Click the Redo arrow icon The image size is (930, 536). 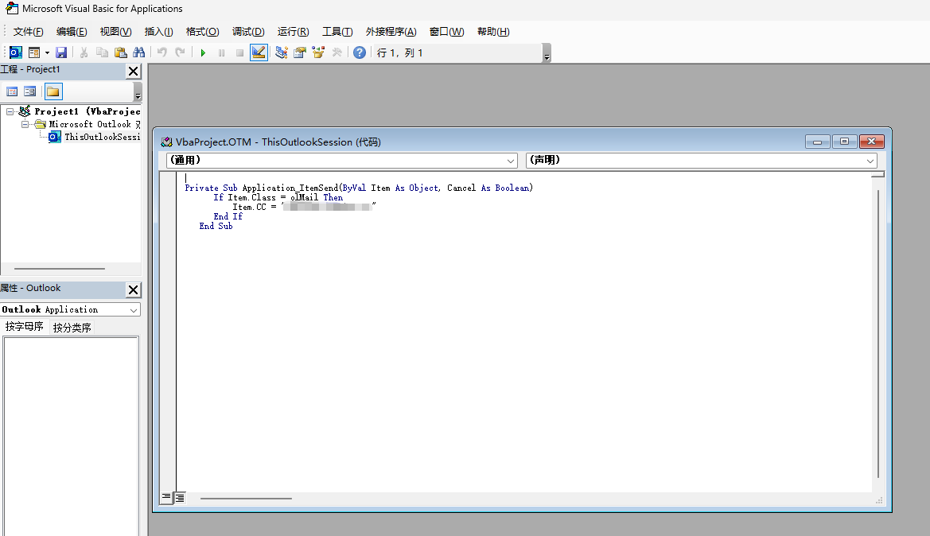click(x=181, y=52)
